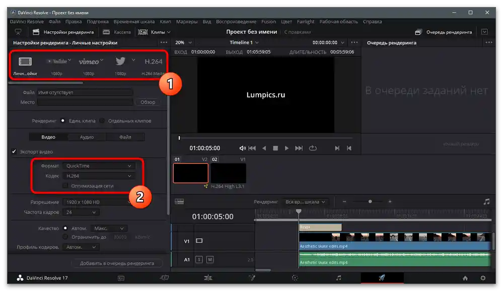The width and height of the screenshot is (503, 291).
Task: Open the Клип menu
Action: [x=166, y=22]
